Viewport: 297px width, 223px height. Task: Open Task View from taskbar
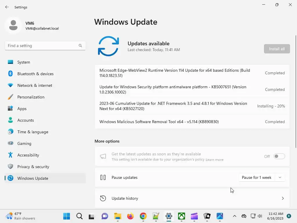click(91, 216)
